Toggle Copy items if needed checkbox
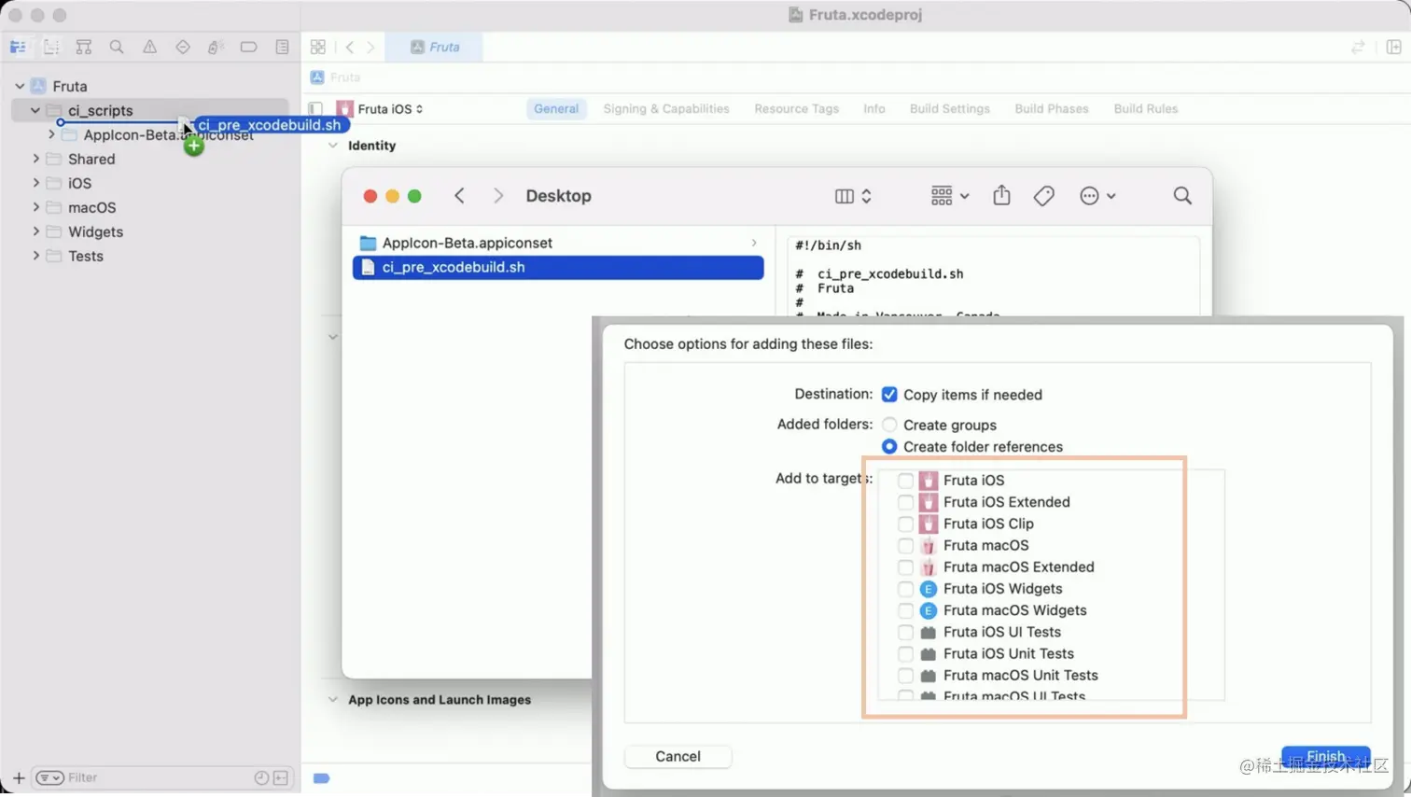Image resolution: width=1411 pixels, height=797 pixels. (889, 395)
